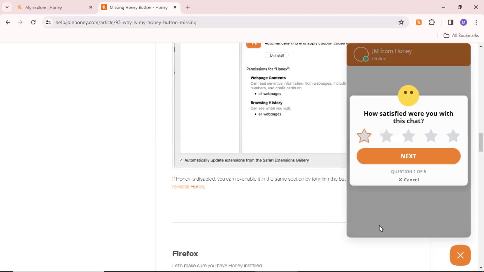Cancel the satisfaction survey
Screen dimensions: 484x272
(x=408, y=180)
